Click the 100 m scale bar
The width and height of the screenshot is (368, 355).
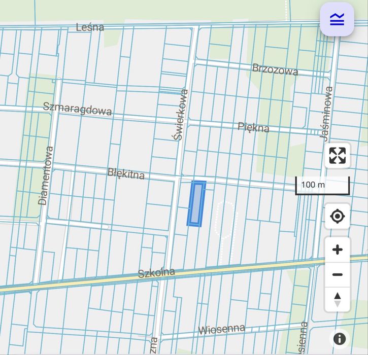point(322,186)
